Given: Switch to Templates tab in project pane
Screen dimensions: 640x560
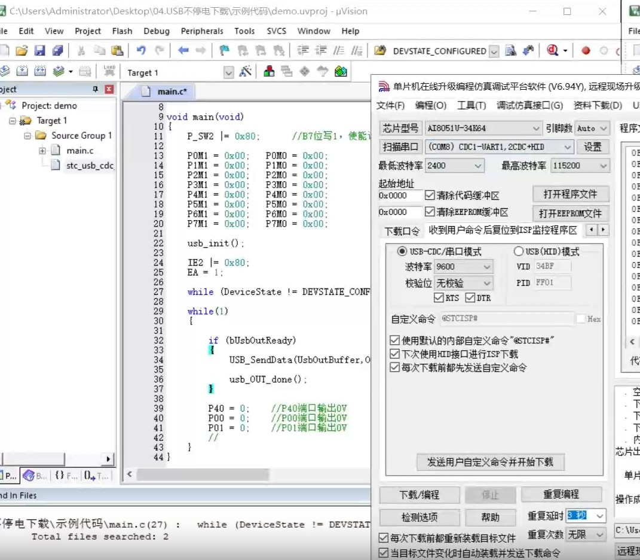Looking at the screenshot, I should pyautogui.click(x=96, y=476).
